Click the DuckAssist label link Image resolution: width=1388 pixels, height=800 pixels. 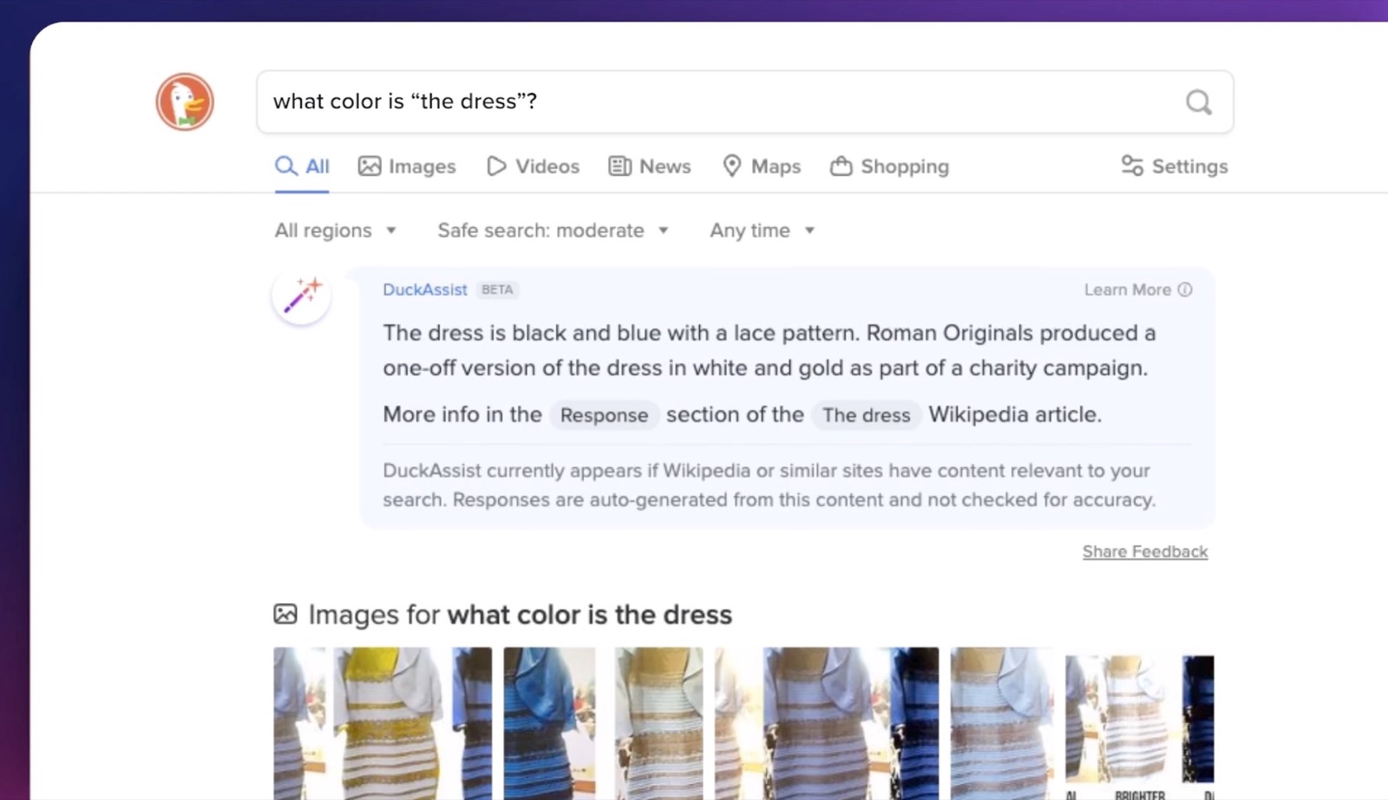pyautogui.click(x=425, y=289)
